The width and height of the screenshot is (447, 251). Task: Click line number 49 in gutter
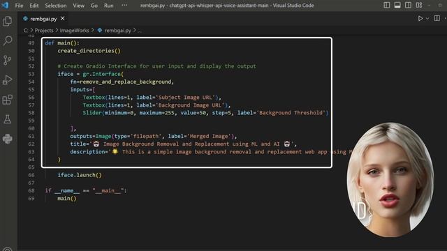[x=31, y=43]
